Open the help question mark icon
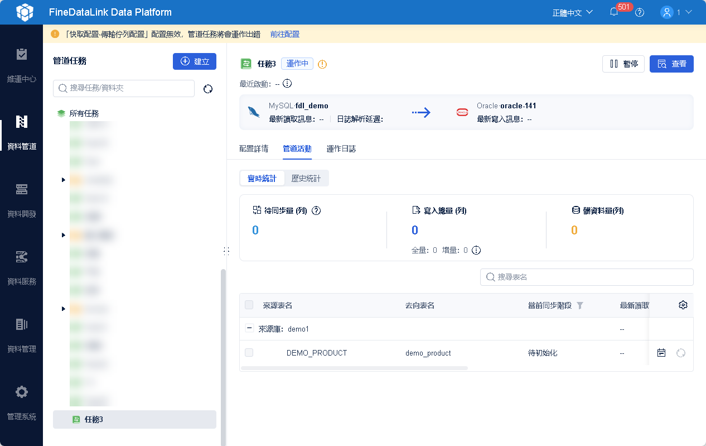The height and width of the screenshot is (446, 706). tap(640, 12)
